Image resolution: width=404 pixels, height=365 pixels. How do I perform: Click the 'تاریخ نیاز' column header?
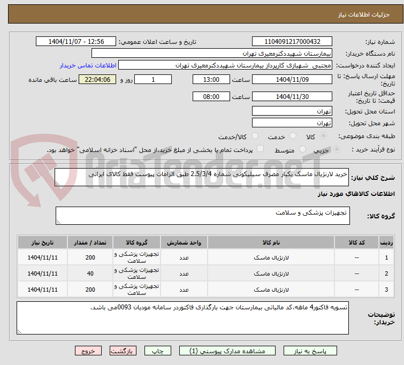[42, 242]
